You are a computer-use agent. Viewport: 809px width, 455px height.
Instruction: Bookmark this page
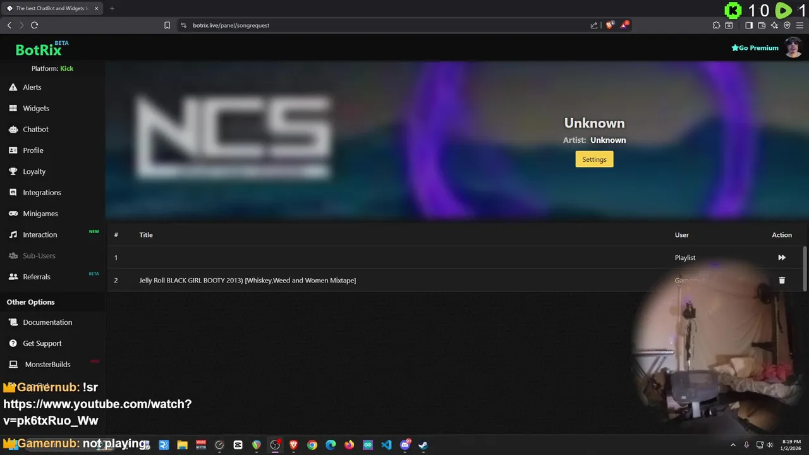167,25
